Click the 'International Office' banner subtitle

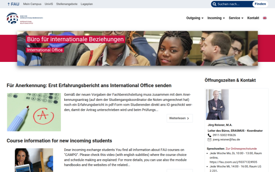click(45, 50)
